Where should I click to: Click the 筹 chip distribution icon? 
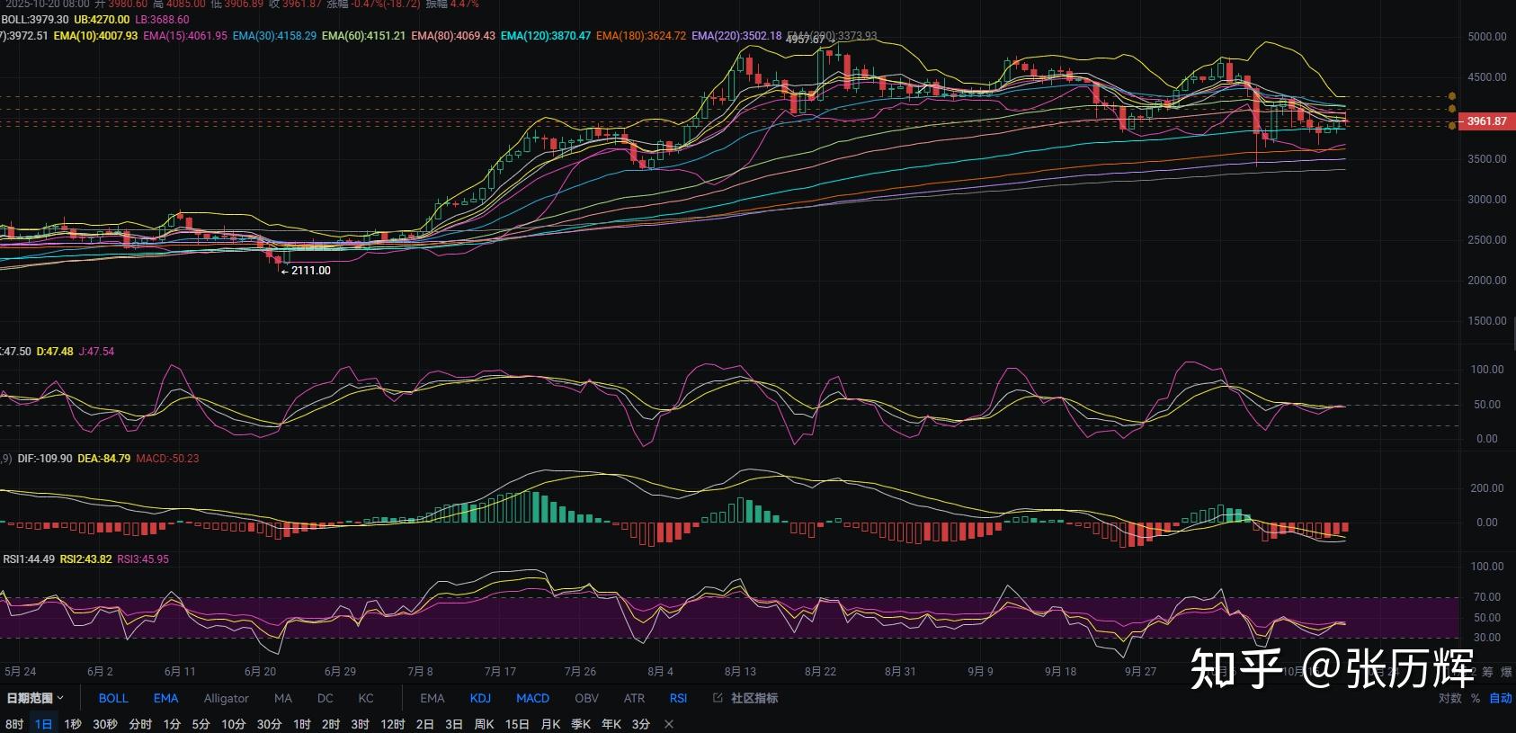[1487, 672]
